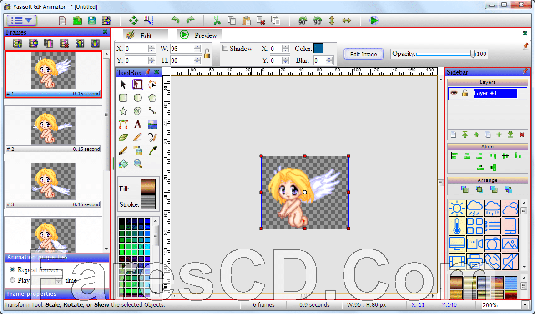Click the Y position input field
The image size is (535, 314).
(x=137, y=60)
